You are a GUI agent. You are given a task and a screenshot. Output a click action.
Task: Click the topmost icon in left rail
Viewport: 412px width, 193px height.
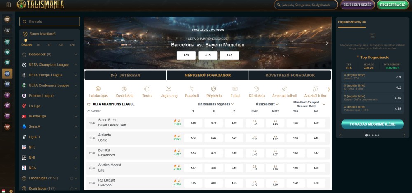pos(7,19)
